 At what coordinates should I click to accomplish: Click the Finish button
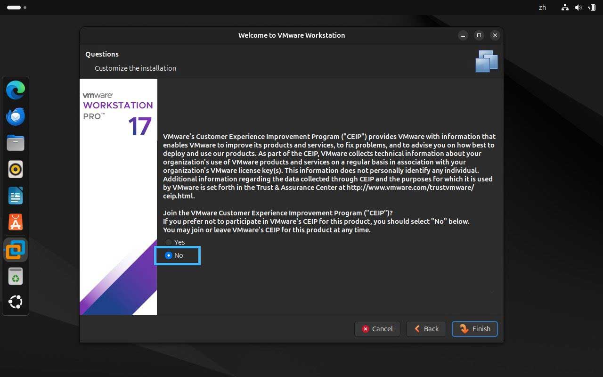point(475,329)
